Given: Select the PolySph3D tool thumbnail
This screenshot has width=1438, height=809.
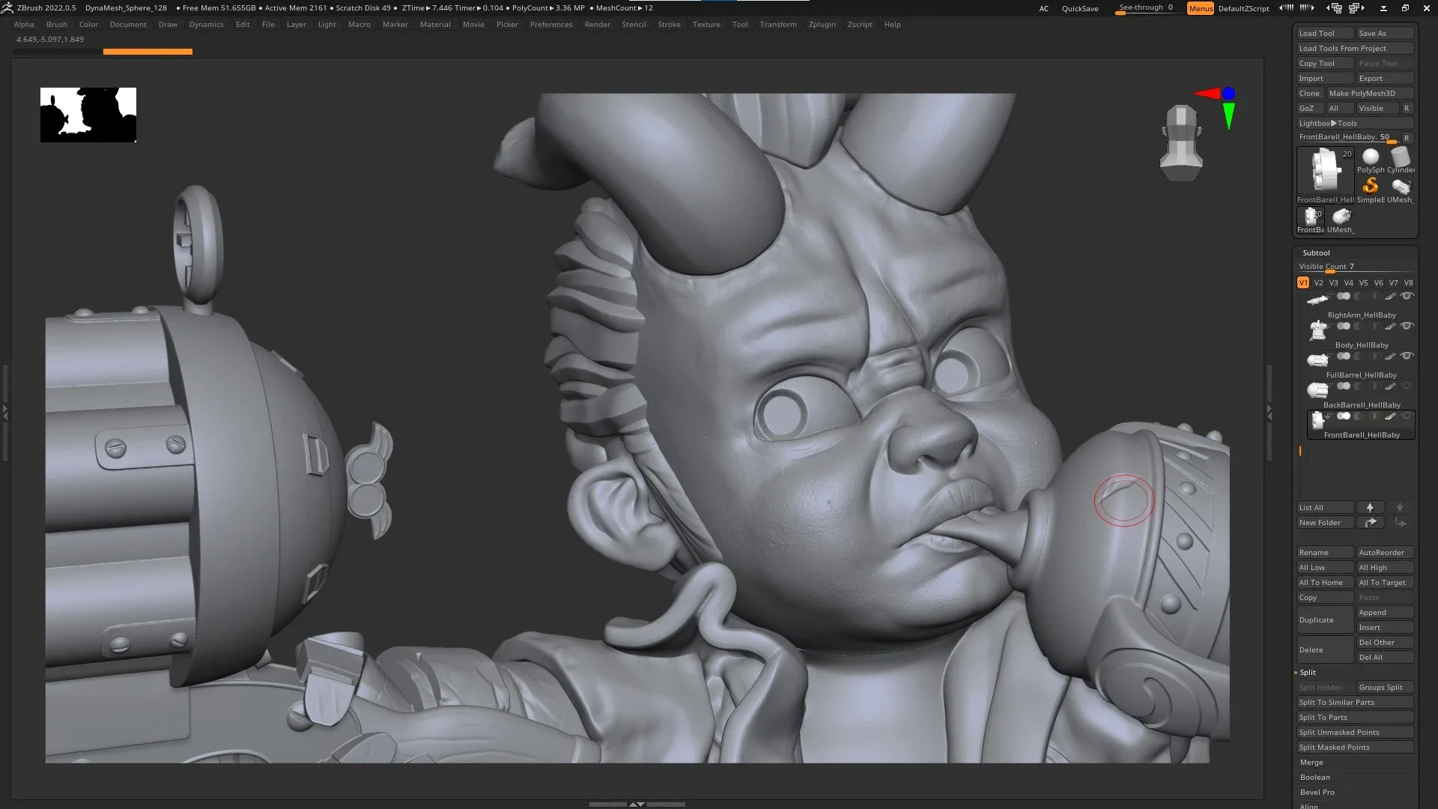Looking at the screenshot, I should (1371, 157).
